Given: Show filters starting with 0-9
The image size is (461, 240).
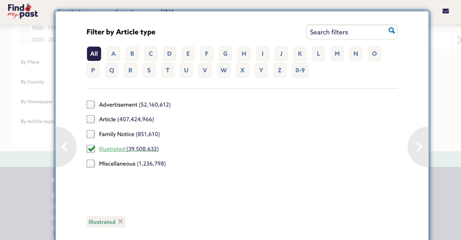Looking at the screenshot, I should pos(300,70).
